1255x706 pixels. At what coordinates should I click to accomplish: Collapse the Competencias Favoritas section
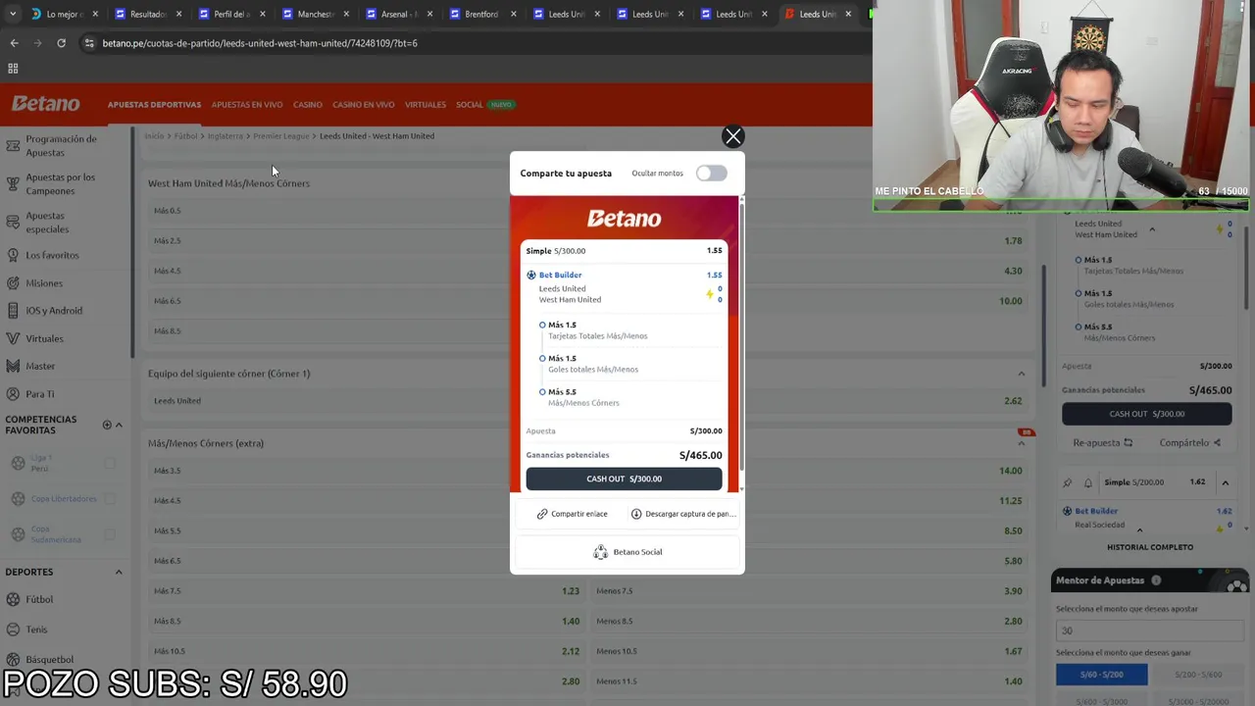click(119, 425)
